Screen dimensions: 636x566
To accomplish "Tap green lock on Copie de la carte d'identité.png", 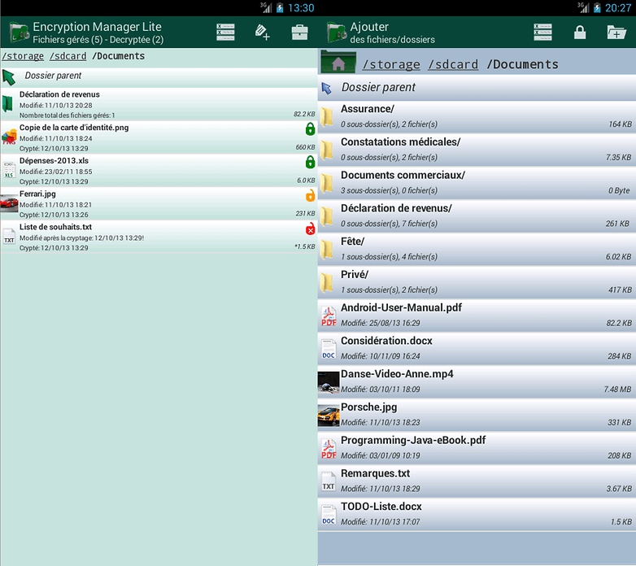I will pyautogui.click(x=311, y=129).
